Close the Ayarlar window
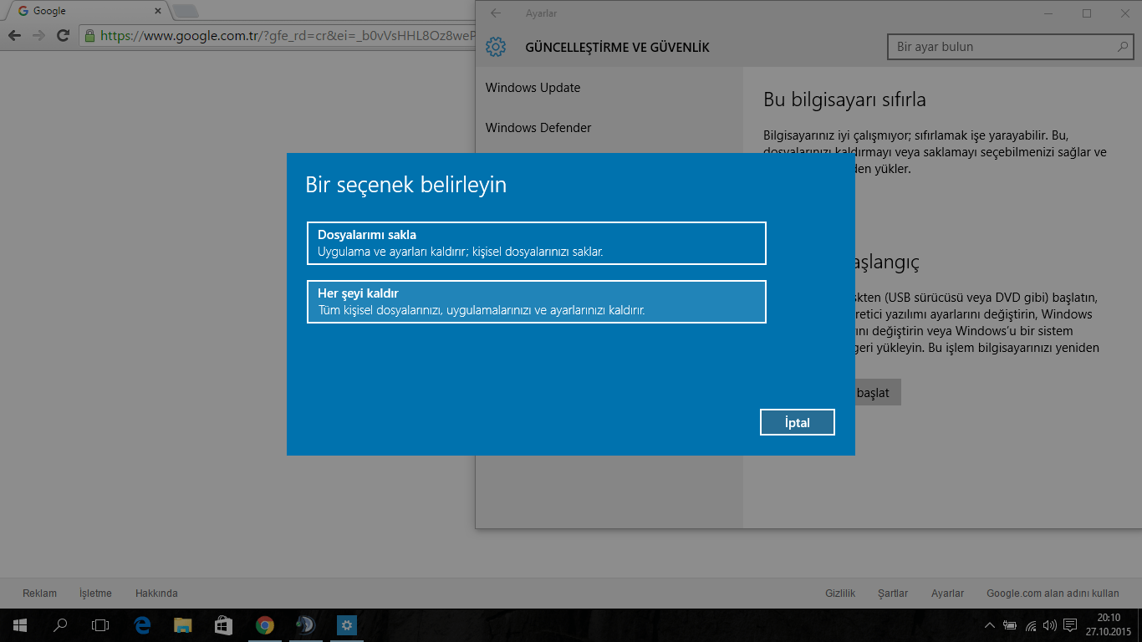This screenshot has width=1142, height=642. [x=1124, y=13]
